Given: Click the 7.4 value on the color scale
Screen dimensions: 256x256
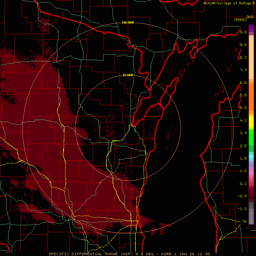Looking at the screenshot, I should (x=243, y=70).
